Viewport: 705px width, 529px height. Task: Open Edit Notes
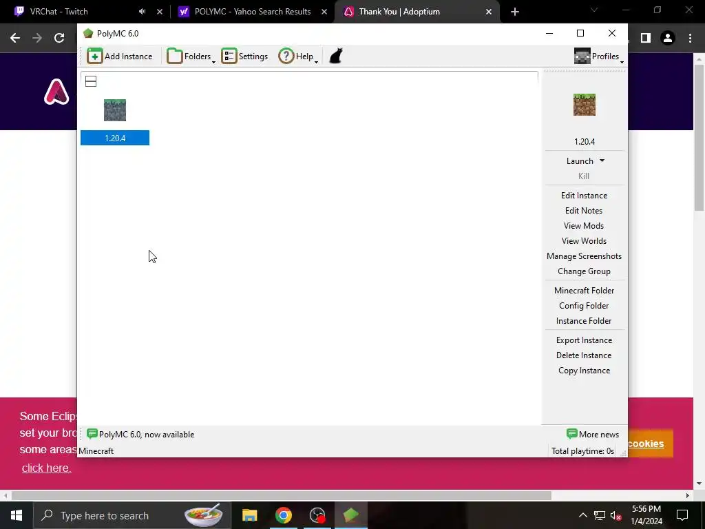tap(584, 211)
